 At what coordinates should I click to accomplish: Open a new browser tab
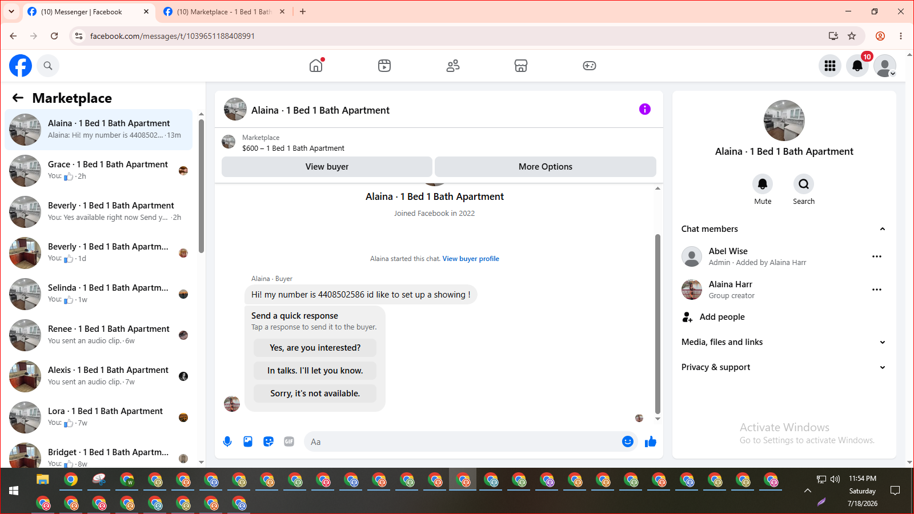[303, 11]
